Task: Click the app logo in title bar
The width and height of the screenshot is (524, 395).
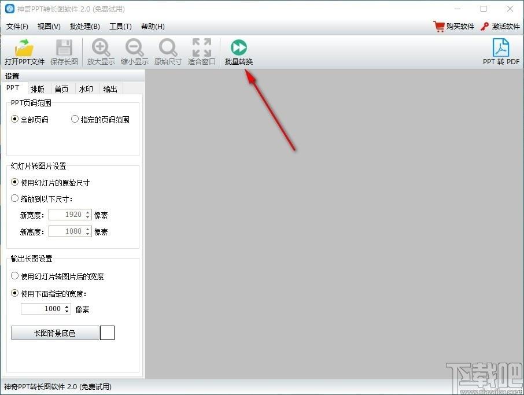Action: [x=10, y=9]
